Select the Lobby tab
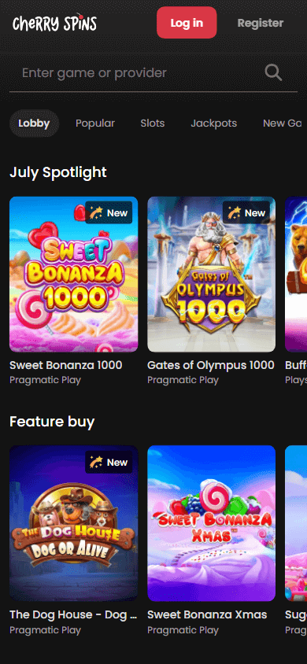 point(34,124)
